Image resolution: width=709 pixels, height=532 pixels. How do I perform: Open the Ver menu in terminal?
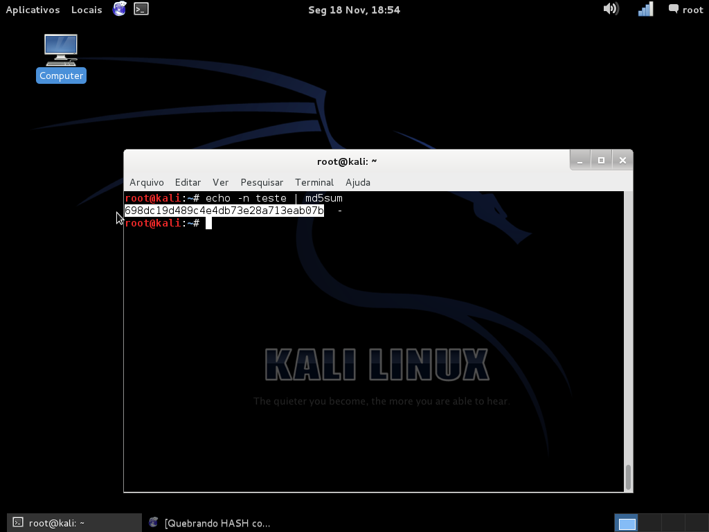(220, 182)
